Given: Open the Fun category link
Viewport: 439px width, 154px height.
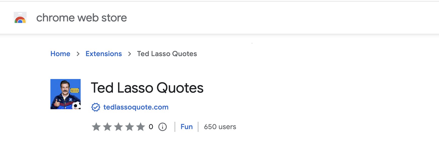Looking at the screenshot, I should coord(187,127).
